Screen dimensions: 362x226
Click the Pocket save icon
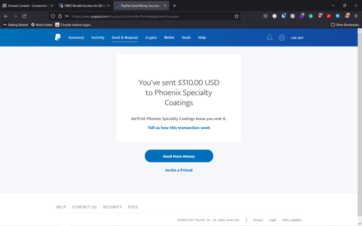[266, 16]
